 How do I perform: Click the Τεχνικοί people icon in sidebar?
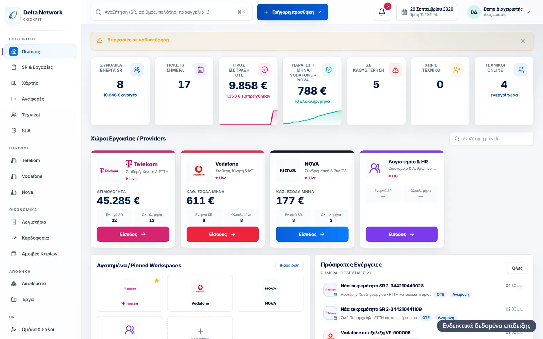[14, 115]
